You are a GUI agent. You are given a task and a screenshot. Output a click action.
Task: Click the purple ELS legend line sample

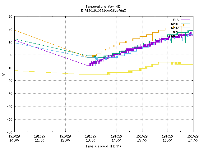click(185, 20)
